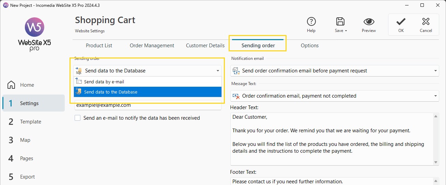Viewport: 446px width, 185px height.
Task: Open the Preview eye icon
Action: tap(369, 22)
